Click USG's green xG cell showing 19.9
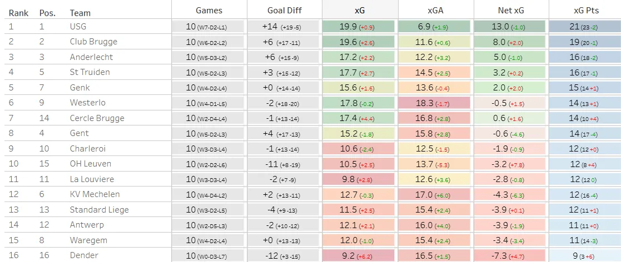The width and height of the screenshot is (621, 262). pos(359,27)
